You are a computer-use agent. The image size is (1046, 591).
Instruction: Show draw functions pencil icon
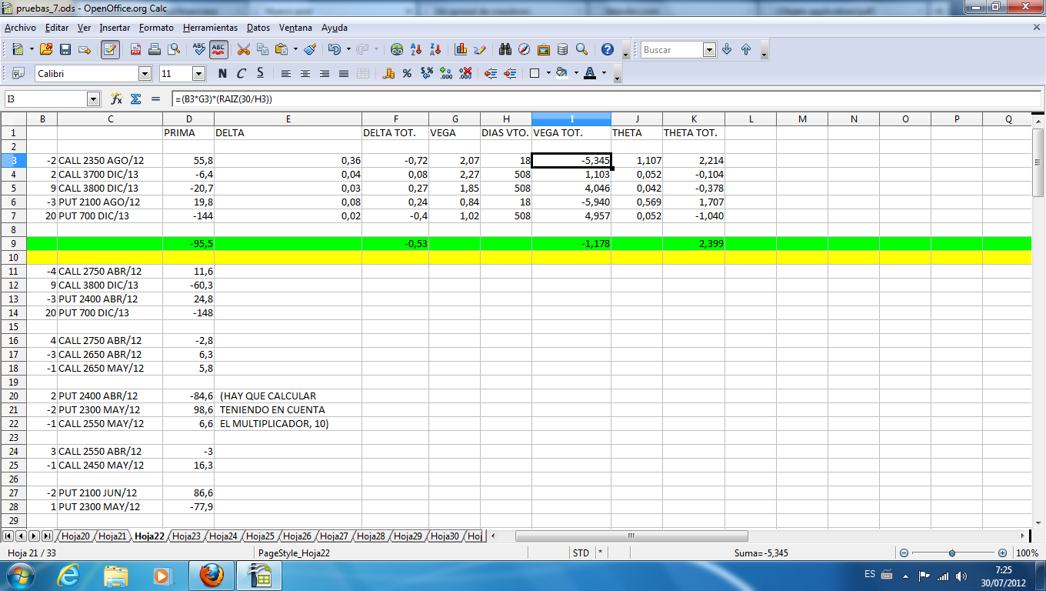[480, 49]
